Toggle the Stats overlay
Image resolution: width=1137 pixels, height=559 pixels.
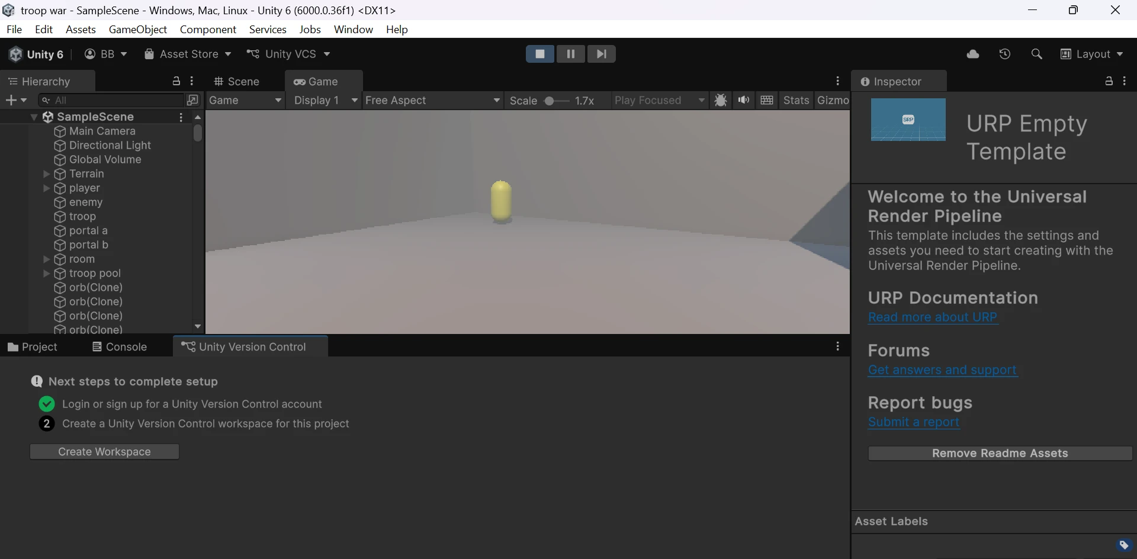tap(796, 100)
